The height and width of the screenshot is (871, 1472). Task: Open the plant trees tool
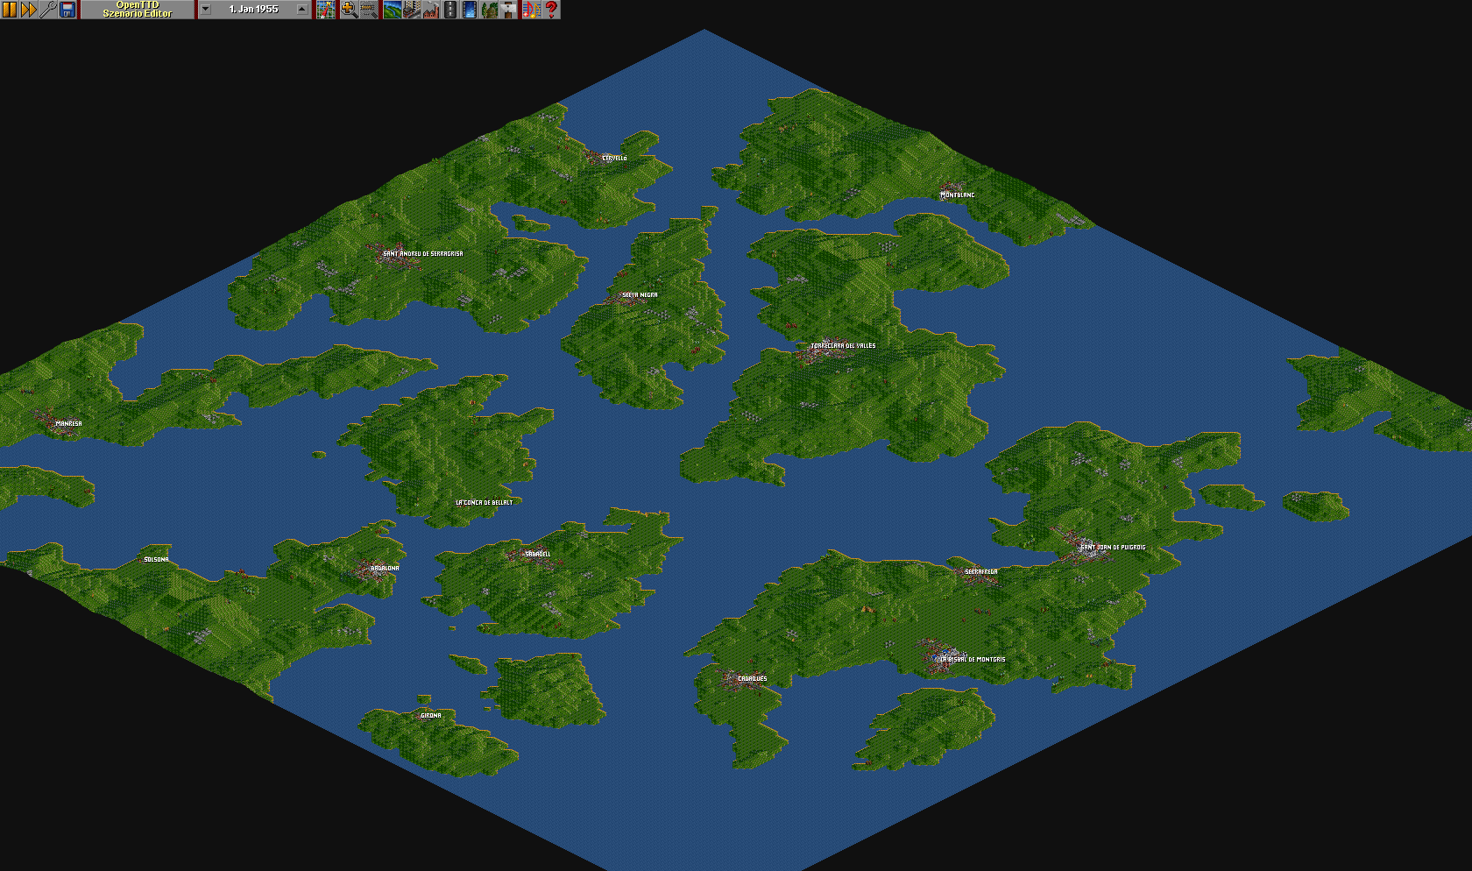coord(489,10)
